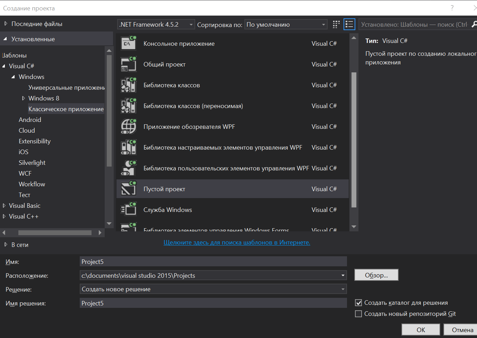Viewport: 477px width, 338px height.
Task: Click the Console Application template icon
Action: point(128,43)
